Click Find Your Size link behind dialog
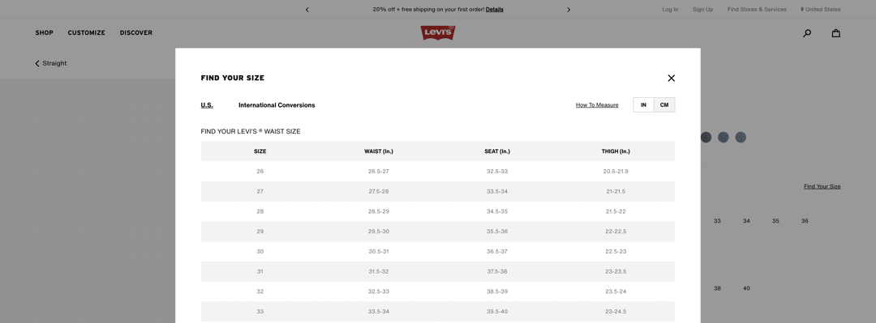Viewport: 876px width, 323px height. pos(822,186)
